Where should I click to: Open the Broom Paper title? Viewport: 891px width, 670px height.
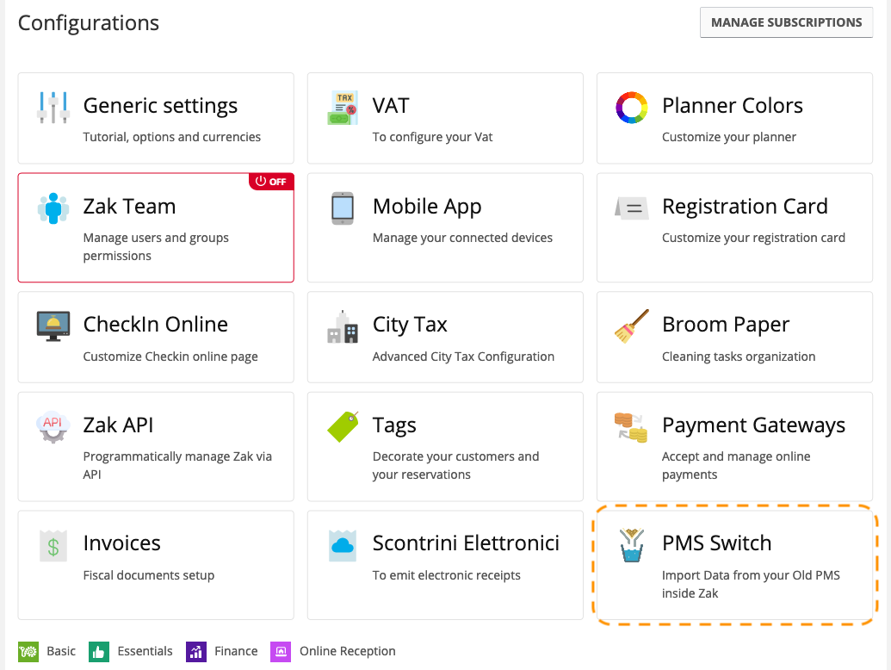pyautogui.click(x=726, y=325)
